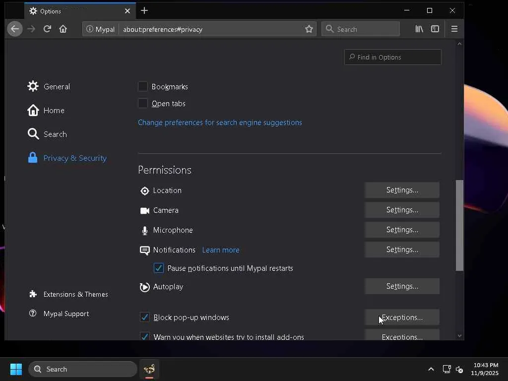
Task: Click the Notifications speech bubble icon
Action: click(144, 251)
